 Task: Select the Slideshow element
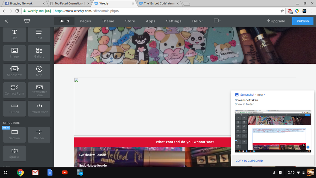coord(14,72)
